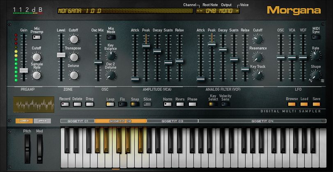Click the Mod wheel
The image size is (333, 172).
click(40, 149)
